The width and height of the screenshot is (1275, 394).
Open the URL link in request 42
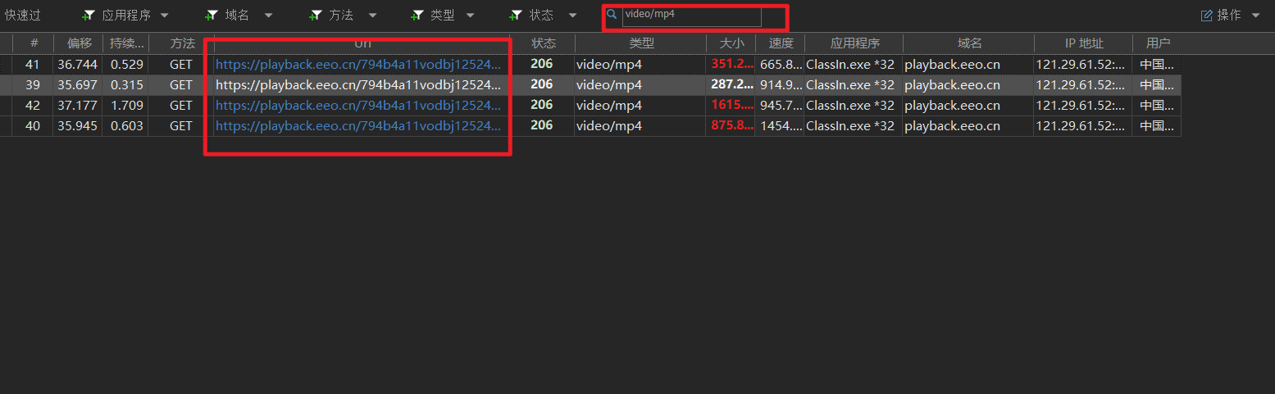[x=357, y=106]
